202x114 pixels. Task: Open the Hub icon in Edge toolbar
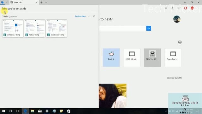[166, 8]
